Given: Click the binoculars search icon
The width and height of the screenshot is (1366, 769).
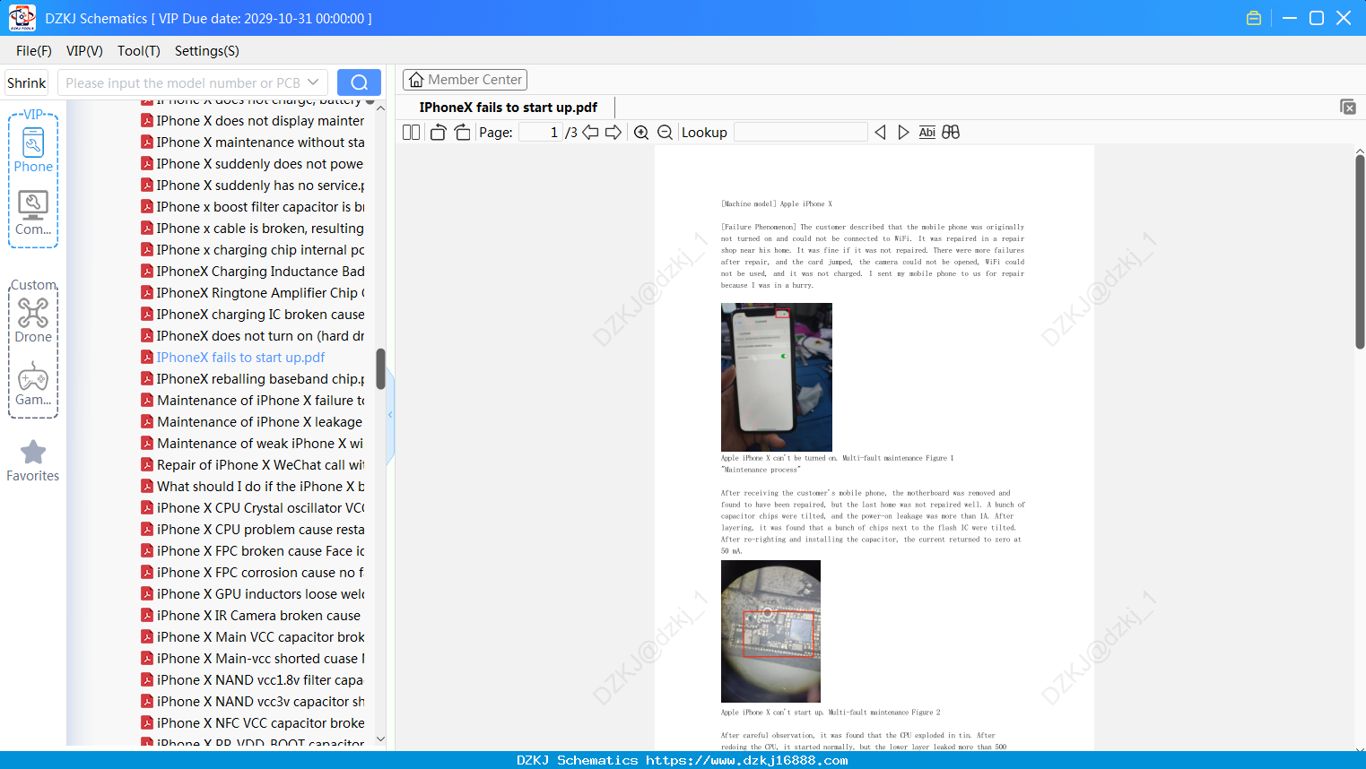Looking at the screenshot, I should (x=951, y=133).
